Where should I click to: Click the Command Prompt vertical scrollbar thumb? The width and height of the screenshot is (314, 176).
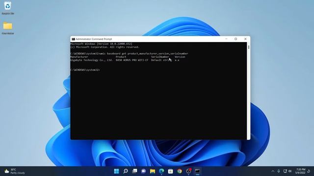[249, 47]
